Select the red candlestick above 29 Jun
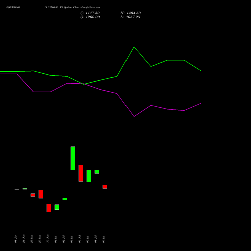This screenshot has height=251, width=251. click(41, 194)
